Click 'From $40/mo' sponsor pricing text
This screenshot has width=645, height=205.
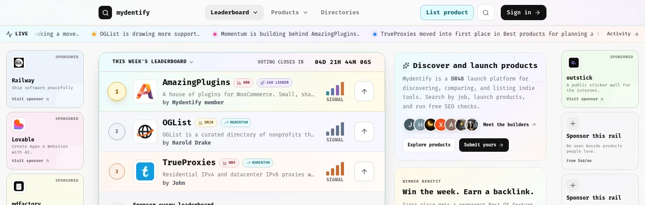coord(579,161)
